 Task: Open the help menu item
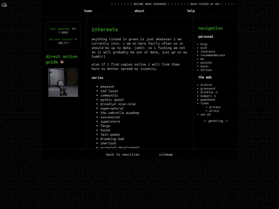pos(191,11)
